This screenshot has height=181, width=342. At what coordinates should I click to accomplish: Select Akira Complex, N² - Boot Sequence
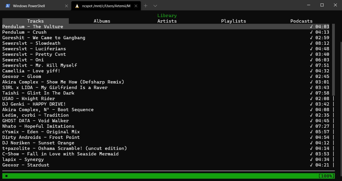pyautogui.click(x=166, y=110)
